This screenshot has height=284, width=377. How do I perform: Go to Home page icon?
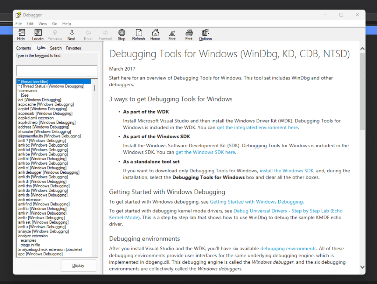(155, 35)
